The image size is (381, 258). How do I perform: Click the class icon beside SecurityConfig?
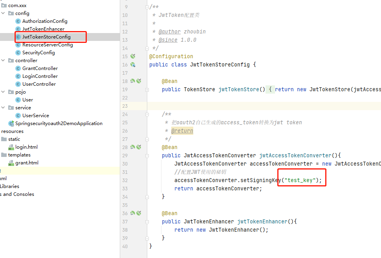coord(18,53)
